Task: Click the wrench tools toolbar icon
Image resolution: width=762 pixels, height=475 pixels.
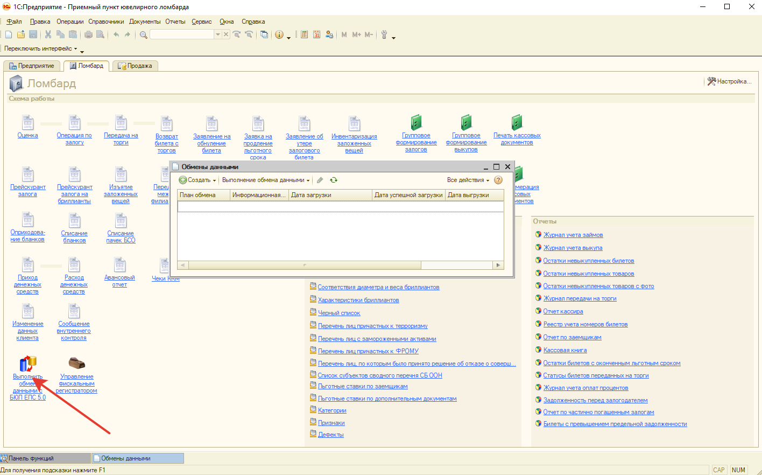Action: (384, 34)
